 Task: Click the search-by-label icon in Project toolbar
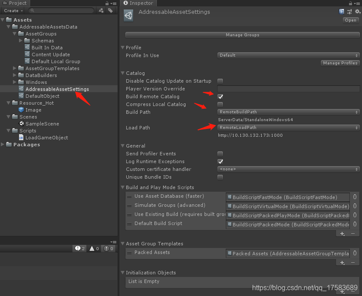coord(110,10)
